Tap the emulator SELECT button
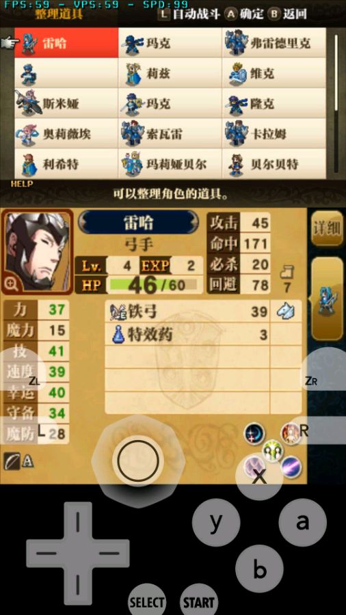The image size is (346, 615). point(147,601)
